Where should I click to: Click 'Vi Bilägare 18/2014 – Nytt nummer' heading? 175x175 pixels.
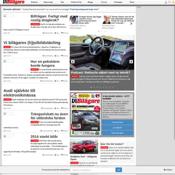(116, 98)
